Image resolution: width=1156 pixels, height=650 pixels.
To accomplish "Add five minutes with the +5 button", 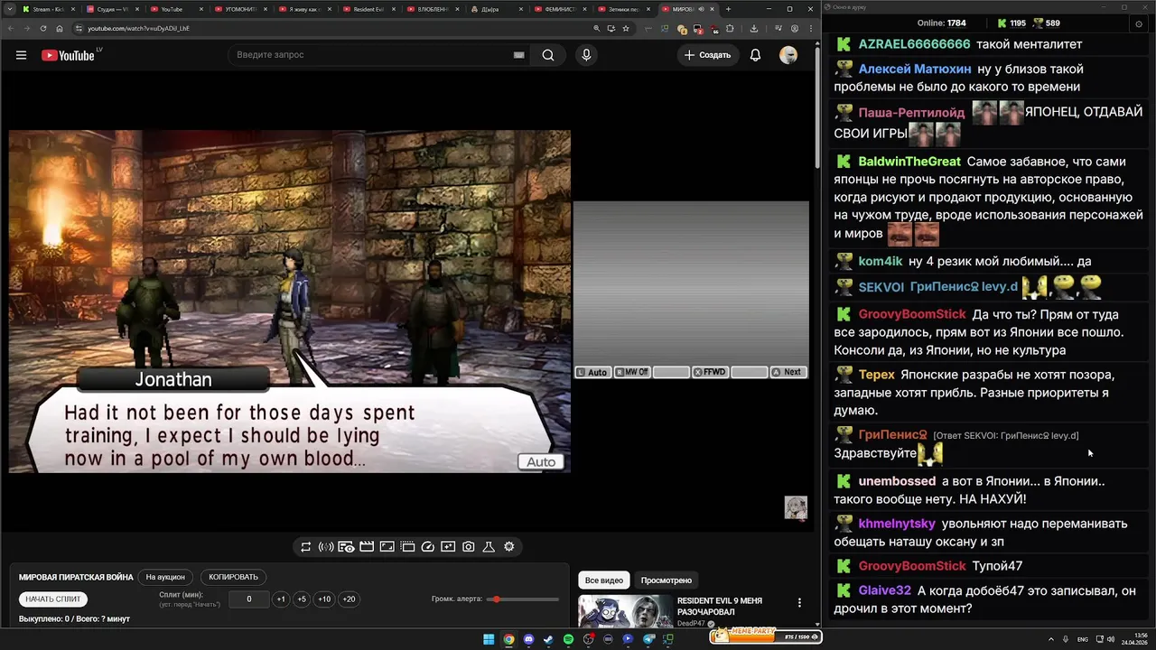I will pyautogui.click(x=302, y=599).
